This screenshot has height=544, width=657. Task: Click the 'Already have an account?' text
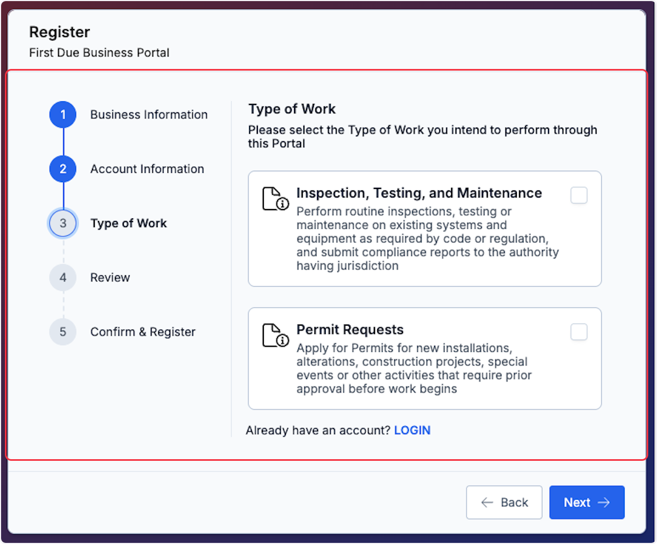coord(318,430)
